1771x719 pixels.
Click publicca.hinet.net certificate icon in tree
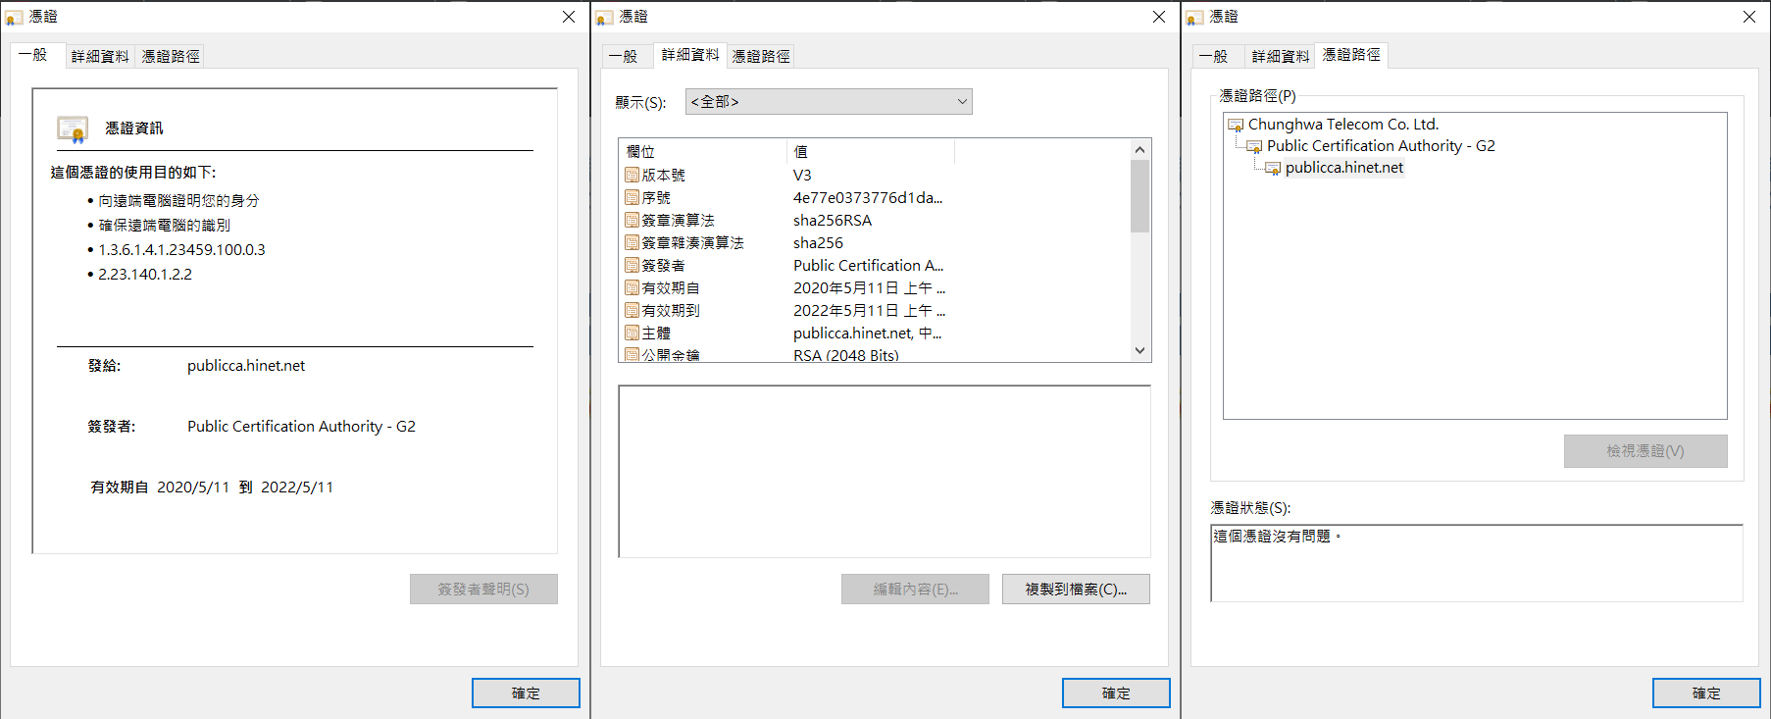coord(1273,168)
